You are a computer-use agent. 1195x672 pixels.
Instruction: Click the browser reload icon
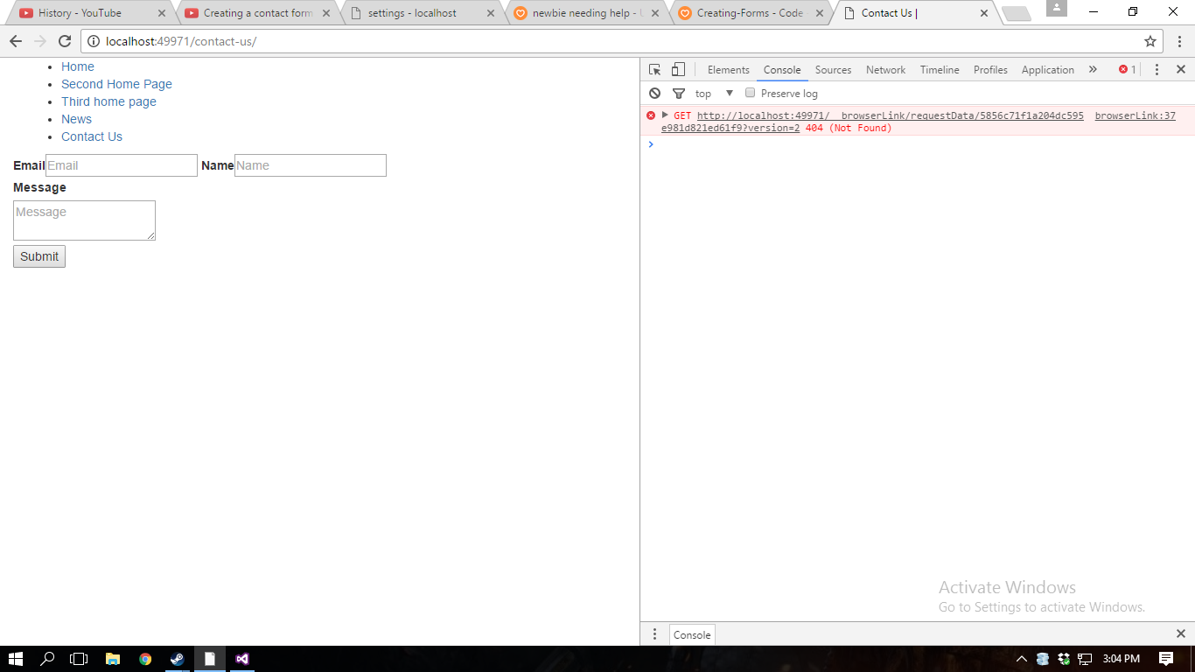tap(64, 41)
